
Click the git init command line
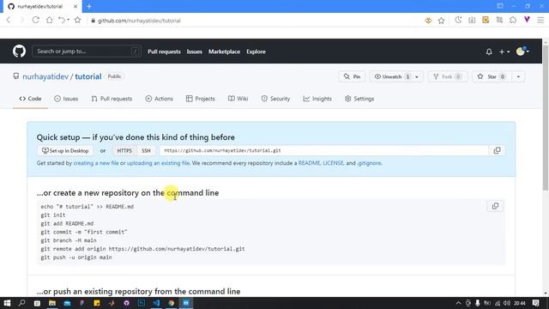(53, 215)
